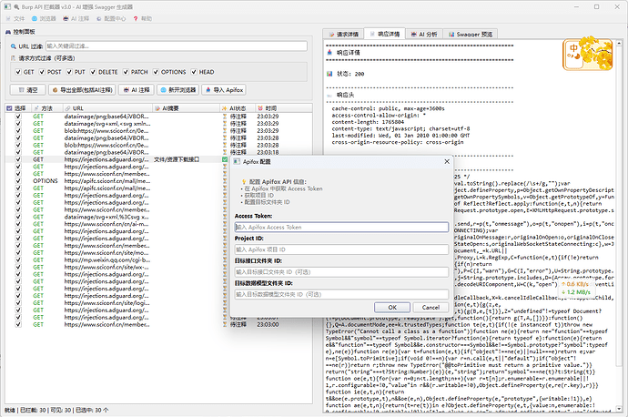The image size is (628, 417).
Task: Sort by the 时间 column header
Action: click(x=283, y=108)
